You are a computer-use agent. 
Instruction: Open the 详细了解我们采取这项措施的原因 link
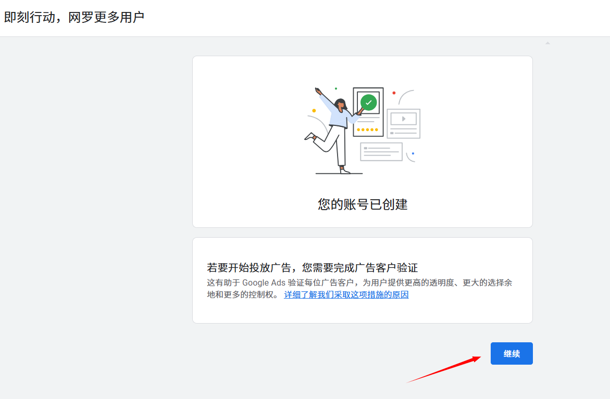click(346, 295)
